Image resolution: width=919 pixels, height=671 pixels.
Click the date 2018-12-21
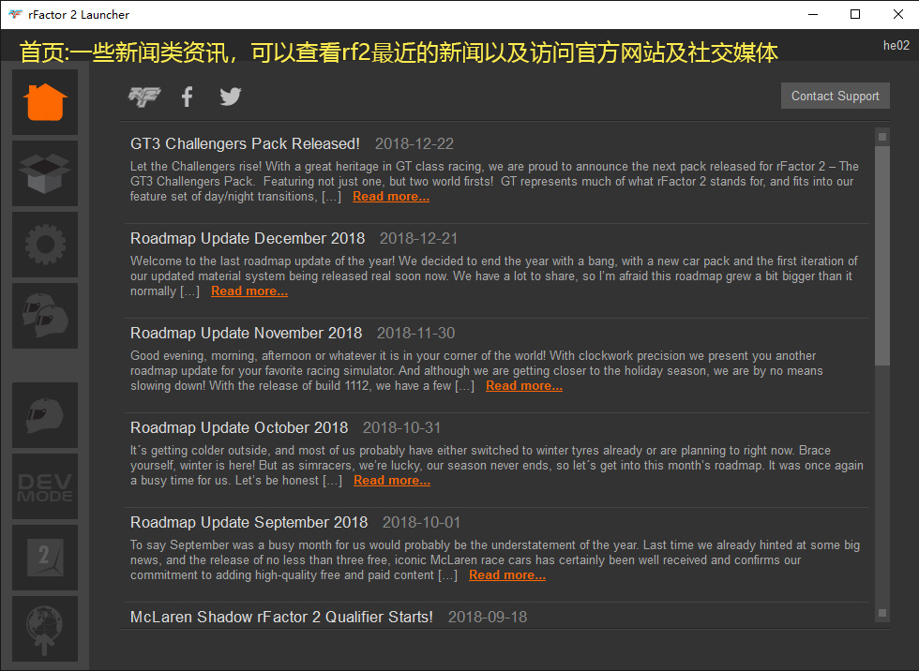[418, 238]
